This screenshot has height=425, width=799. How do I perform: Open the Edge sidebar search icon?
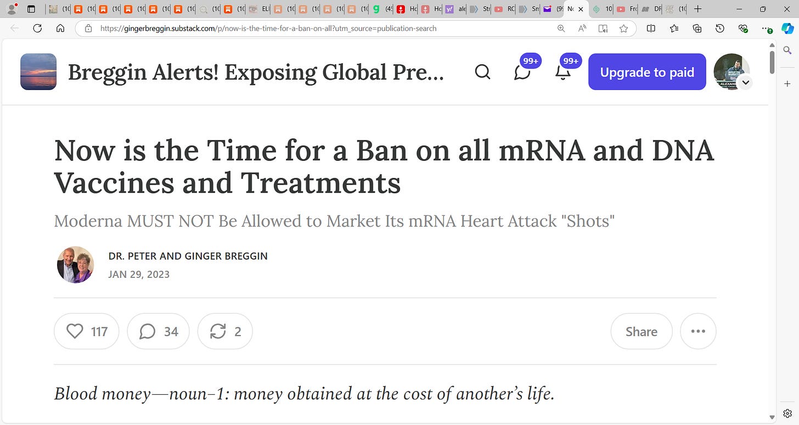click(x=787, y=50)
